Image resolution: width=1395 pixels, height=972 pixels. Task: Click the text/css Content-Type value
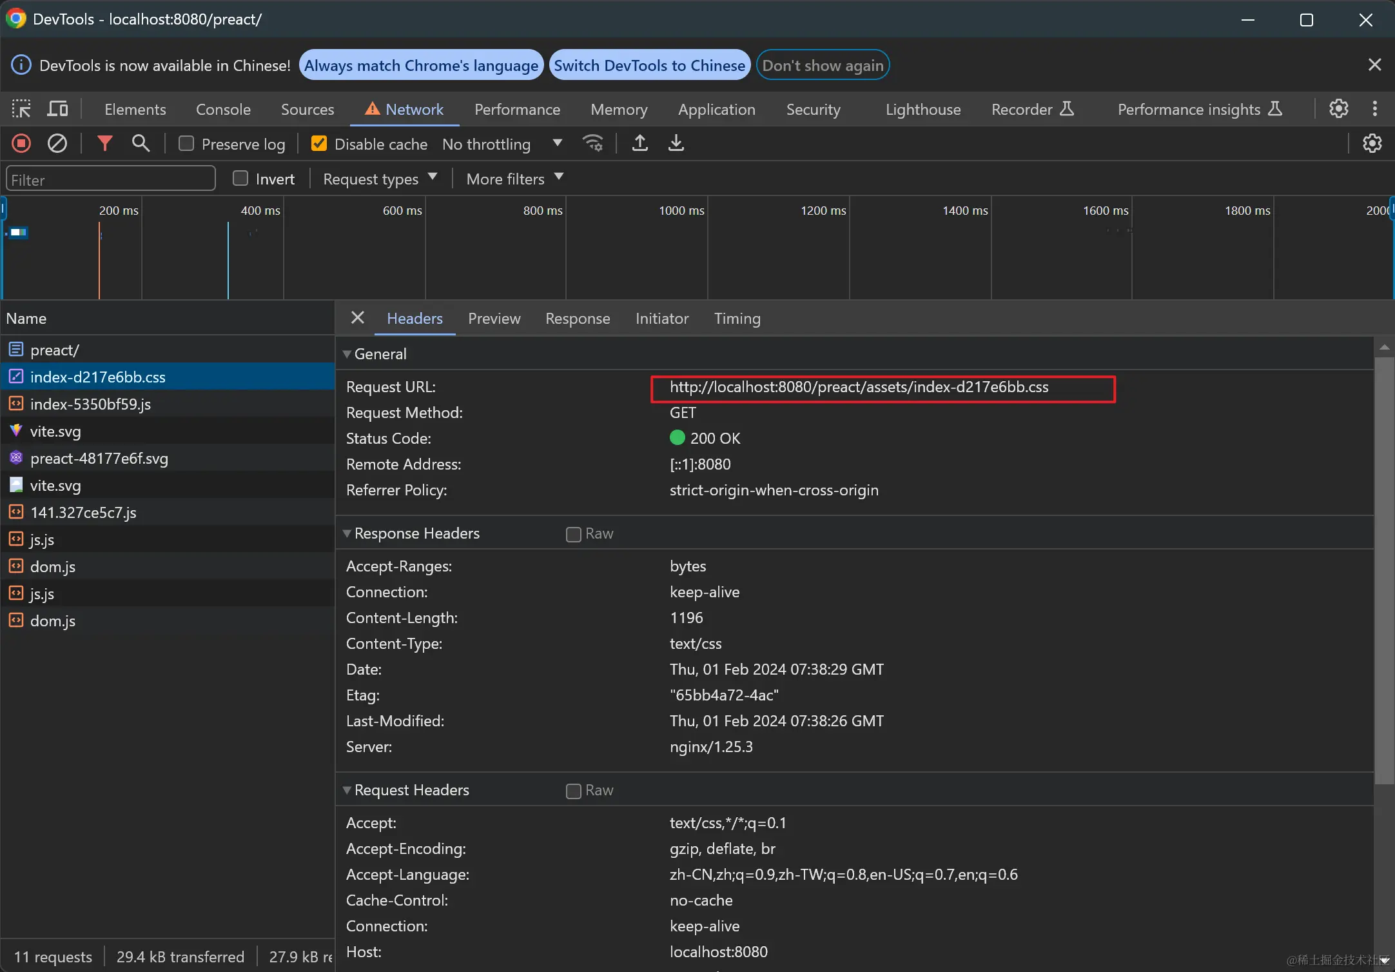pyautogui.click(x=695, y=644)
